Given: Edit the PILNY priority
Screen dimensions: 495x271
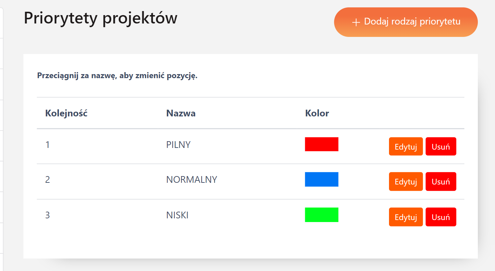Looking at the screenshot, I should [x=405, y=147].
